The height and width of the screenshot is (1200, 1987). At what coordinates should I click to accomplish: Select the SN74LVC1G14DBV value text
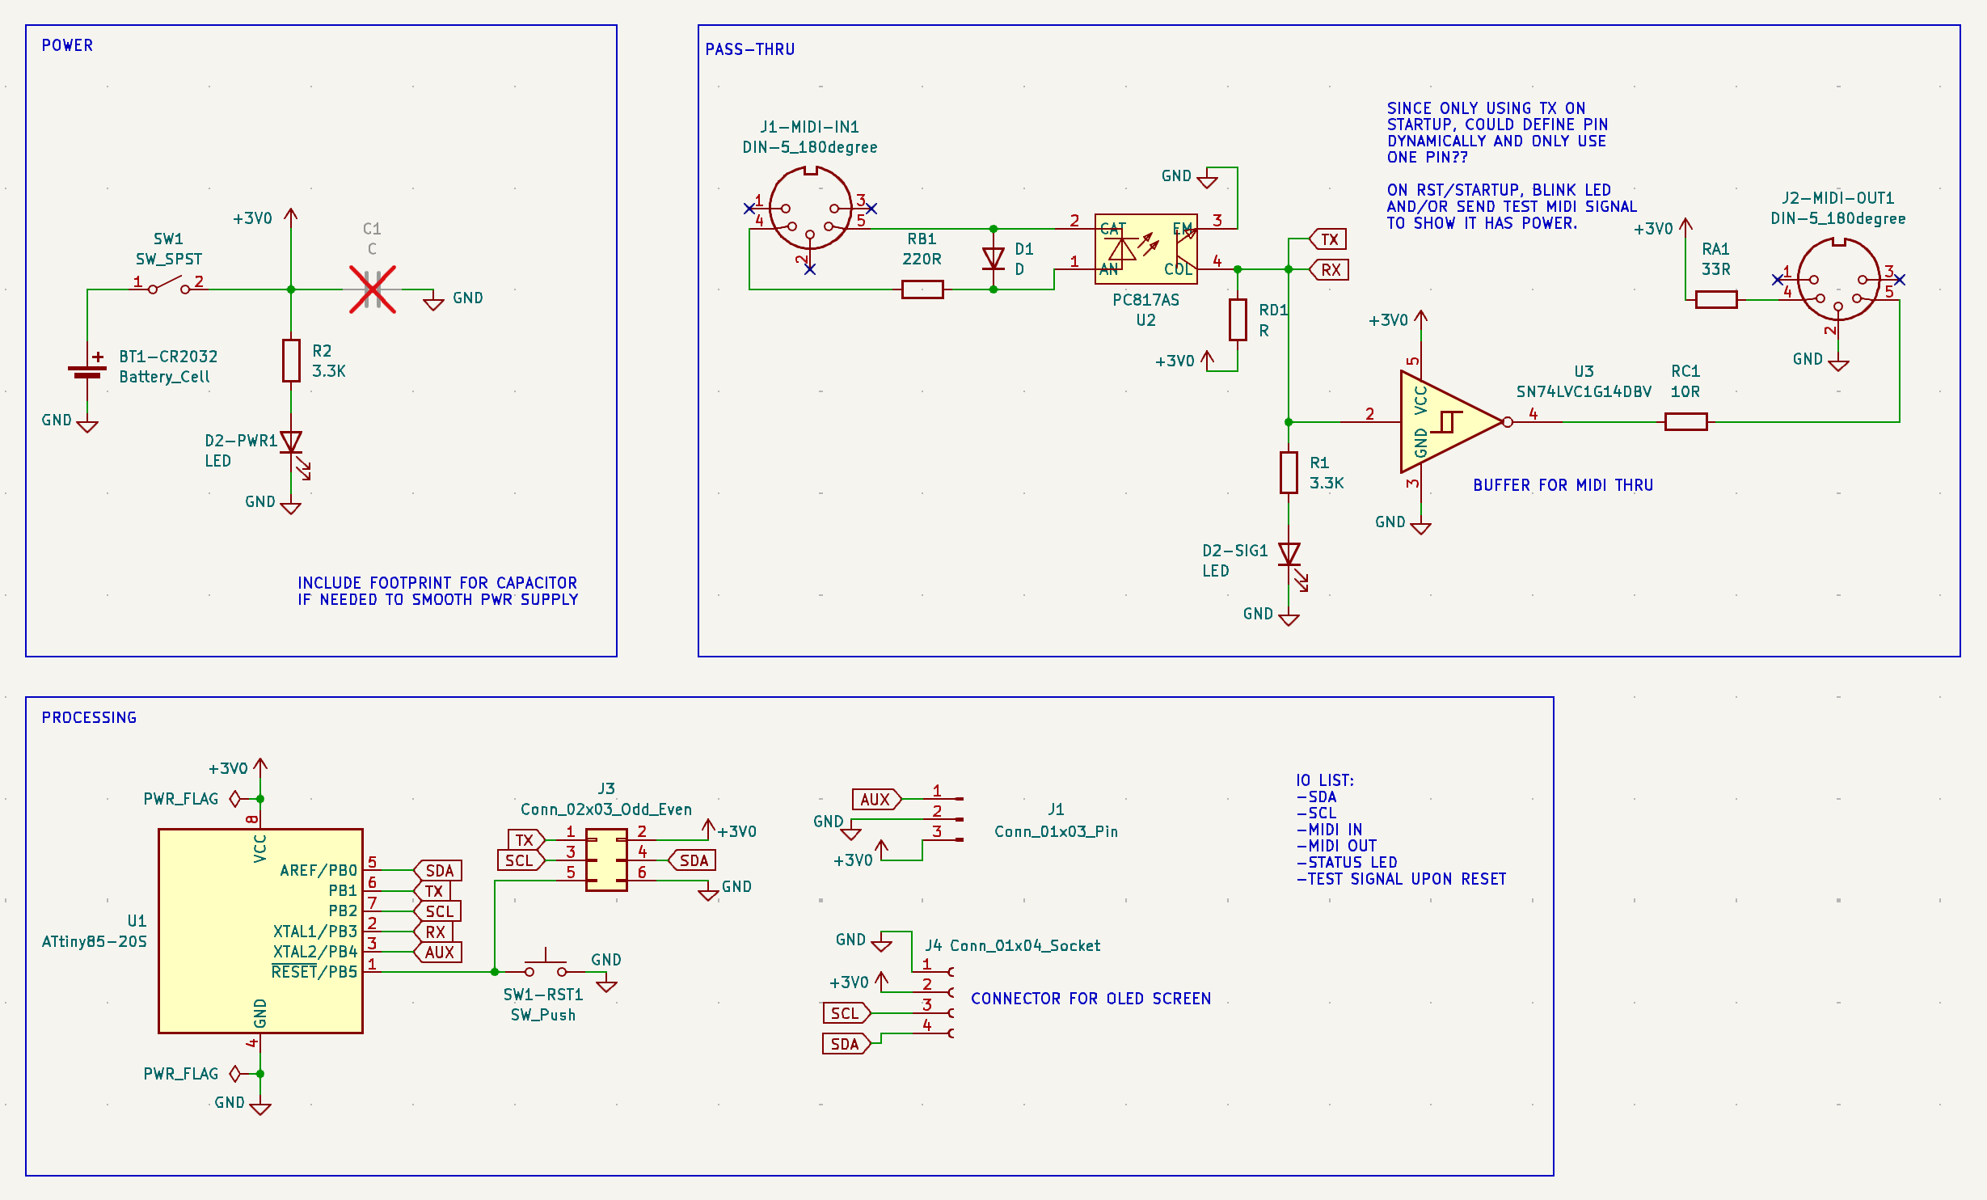click(x=1584, y=391)
